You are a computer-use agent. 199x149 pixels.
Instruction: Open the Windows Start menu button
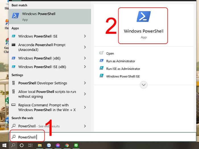click(x=4, y=145)
